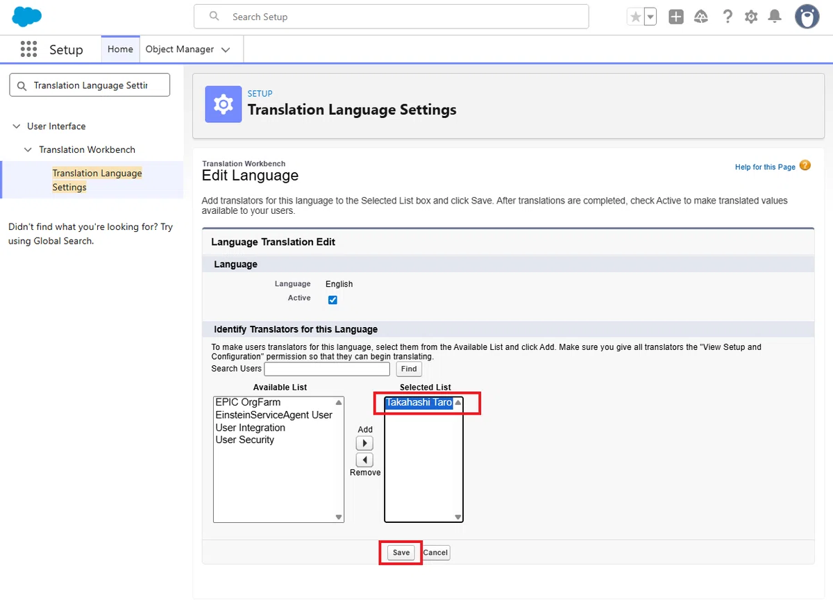833x602 pixels.
Task: Click the Cancel button
Action: pyautogui.click(x=436, y=553)
